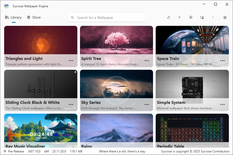The image size is (233, 155).
Task: Open settings via the gear icon
Action: [225, 17]
